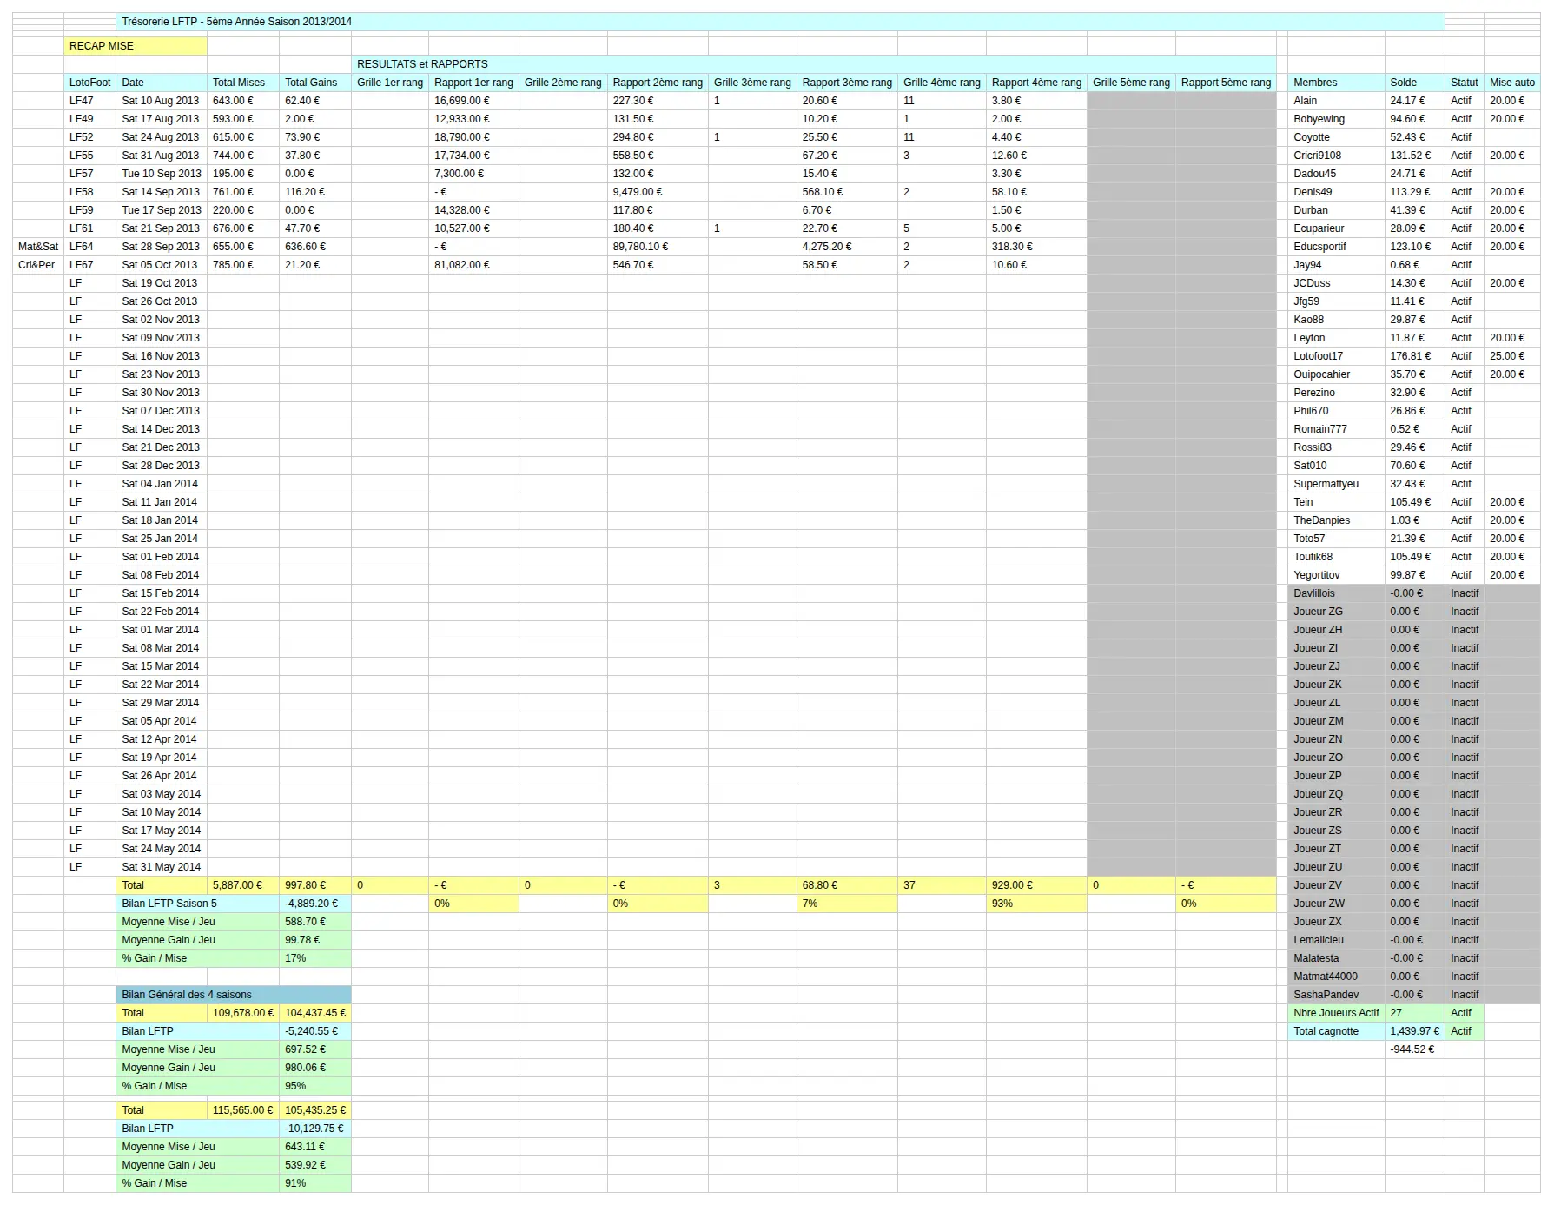Select the date Sat 19 Oct 2013
This screenshot has width=1541, height=1205.
point(160,283)
